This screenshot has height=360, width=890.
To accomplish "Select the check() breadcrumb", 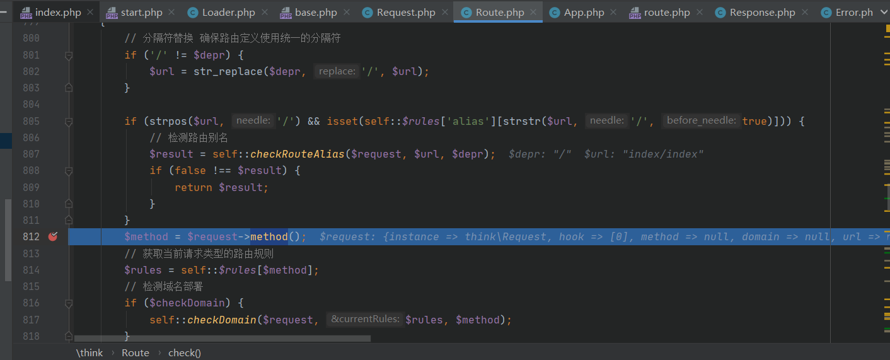I will click(185, 352).
